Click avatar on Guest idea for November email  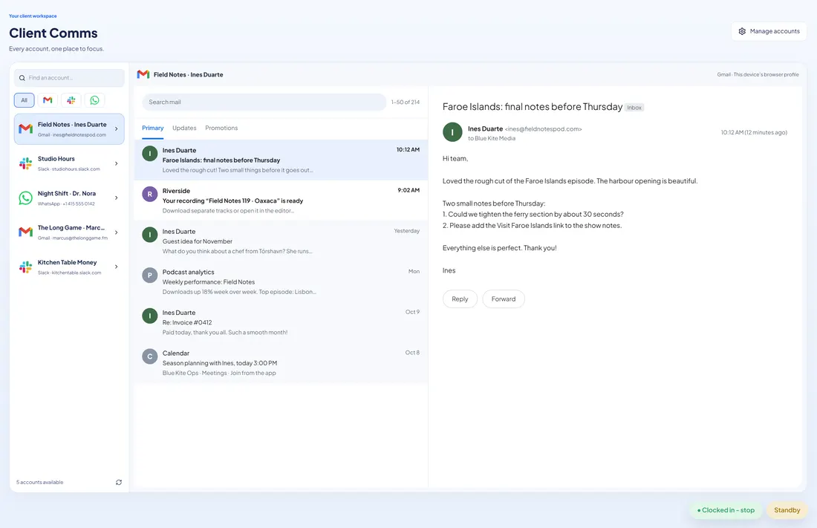coord(149,235)
